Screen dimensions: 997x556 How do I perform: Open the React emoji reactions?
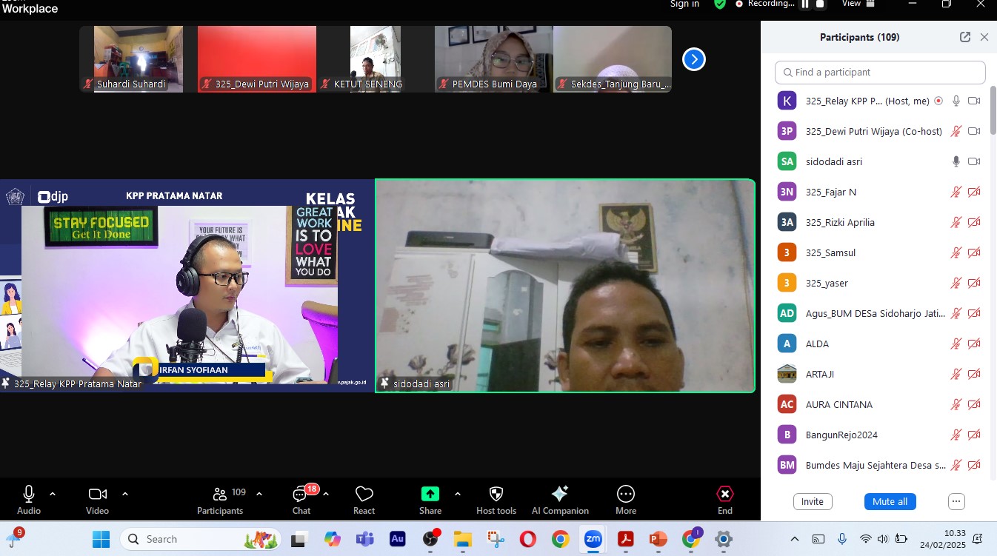pos(364,495)
